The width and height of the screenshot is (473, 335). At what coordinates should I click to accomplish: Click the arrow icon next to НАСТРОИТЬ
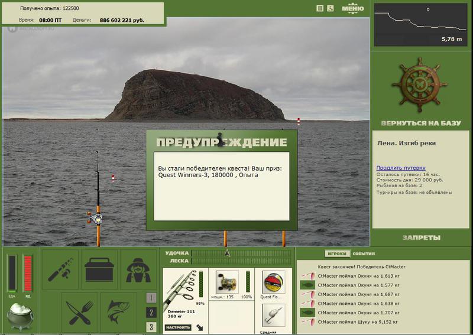tap(200, 327)
